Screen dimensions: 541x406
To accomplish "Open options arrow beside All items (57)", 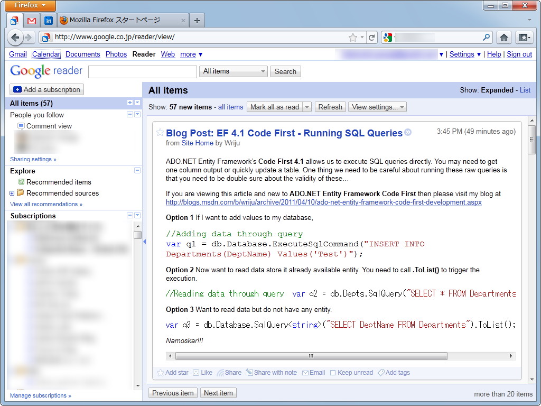I will pos(137,103).
